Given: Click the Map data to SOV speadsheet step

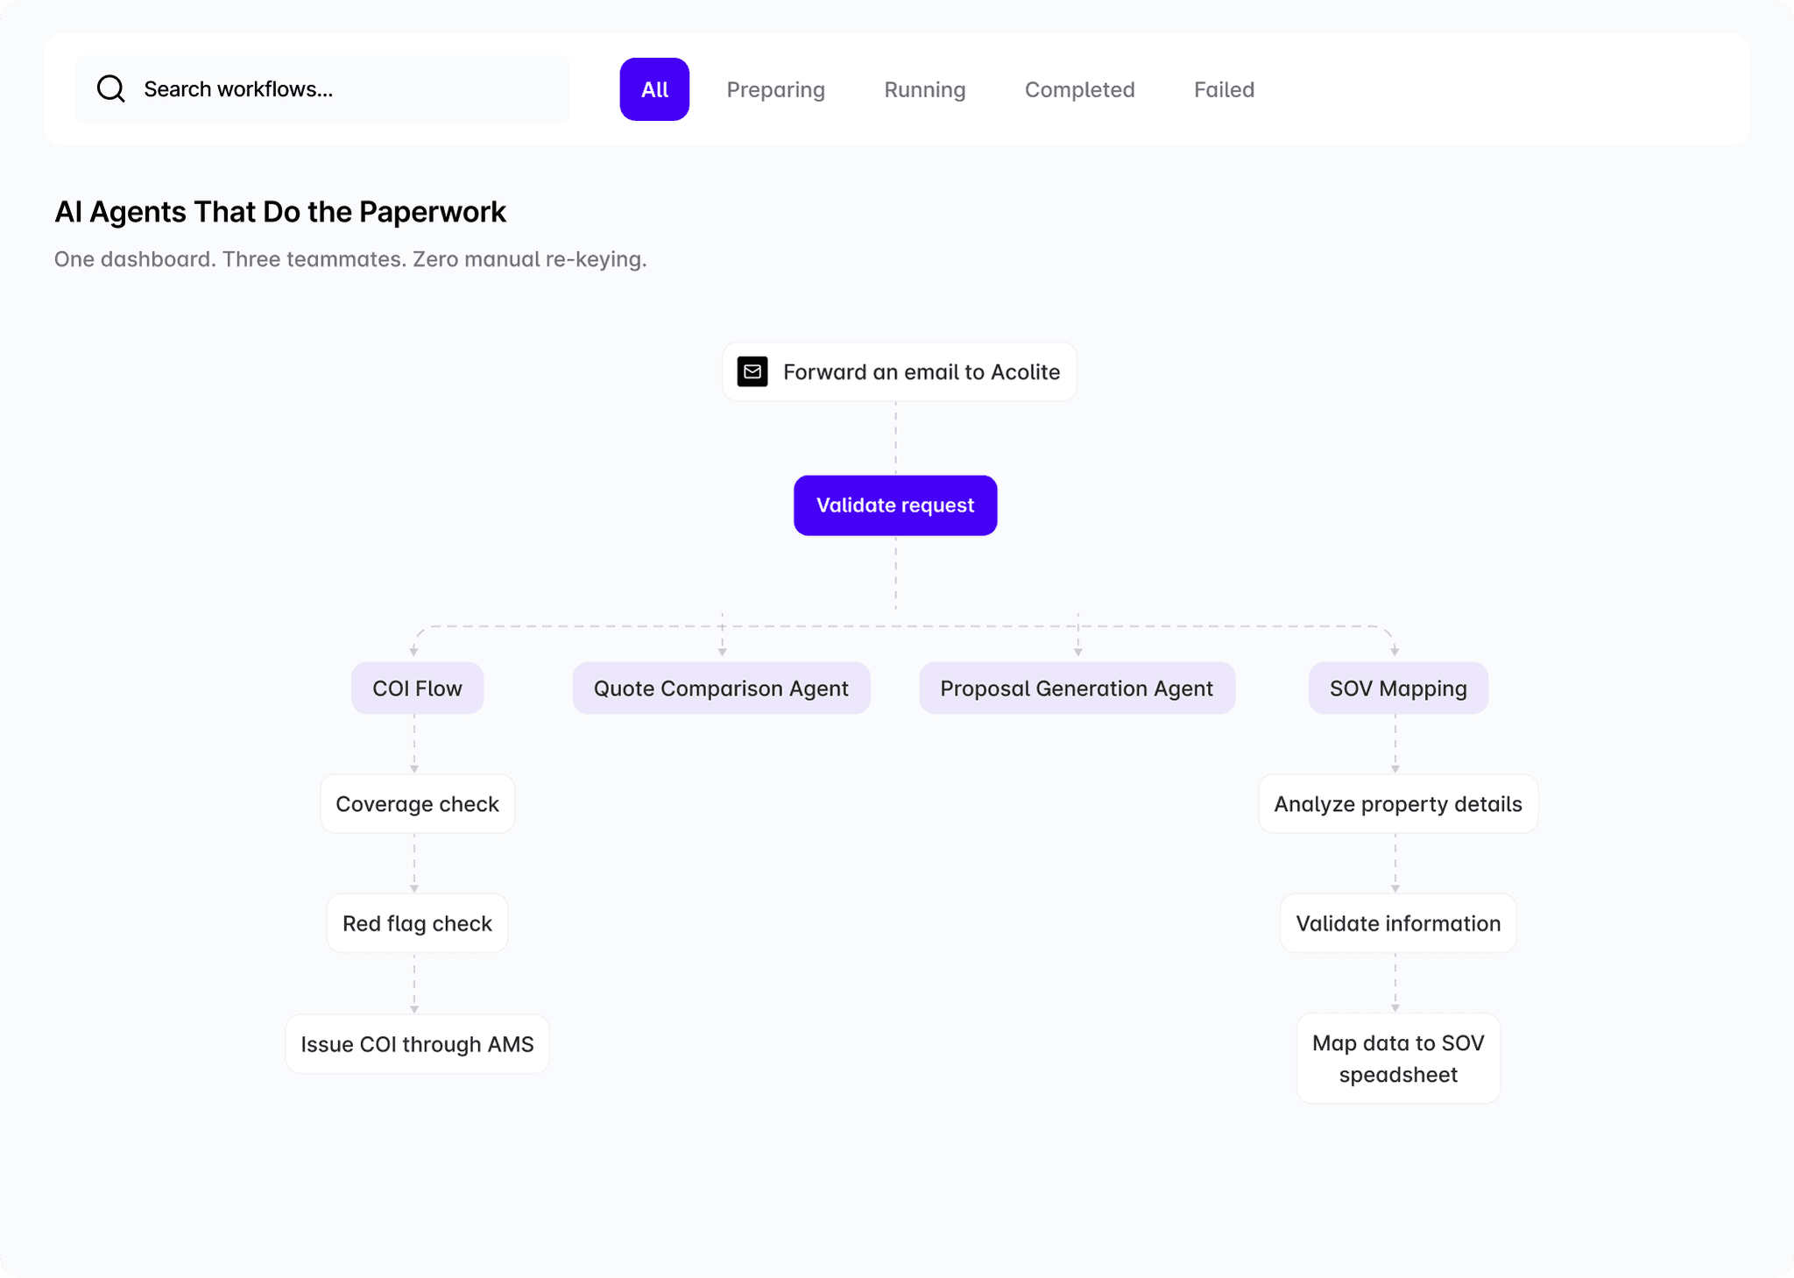Looking at the screenshot, I should pyautogui.click(x=1398, y=1058).
